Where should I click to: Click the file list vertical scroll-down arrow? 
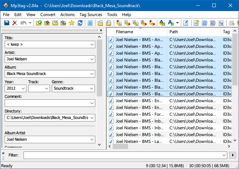click(x=235, y=140)
